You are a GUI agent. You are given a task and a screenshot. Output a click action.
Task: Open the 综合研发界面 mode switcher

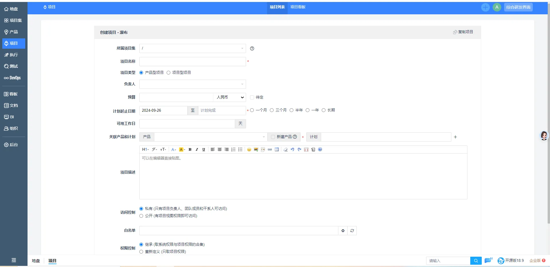tap(518, 7)
